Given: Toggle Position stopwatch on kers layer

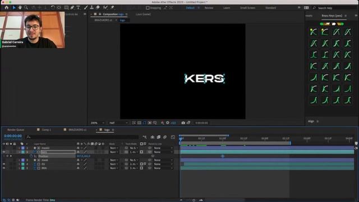Looking at the screenshot, I should 31,156.
